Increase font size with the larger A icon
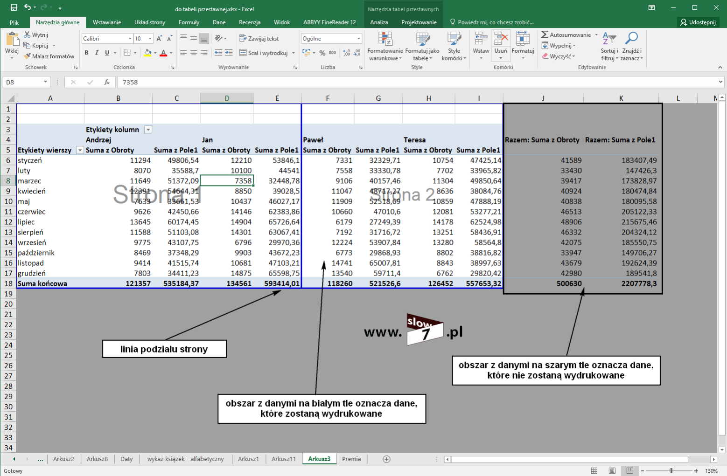This screenshot has height=476, width=727. [160, 39]
